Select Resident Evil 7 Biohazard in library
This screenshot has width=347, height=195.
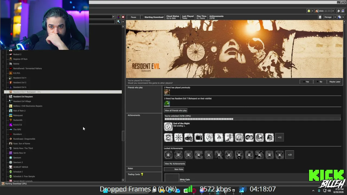tap(63, 92)
